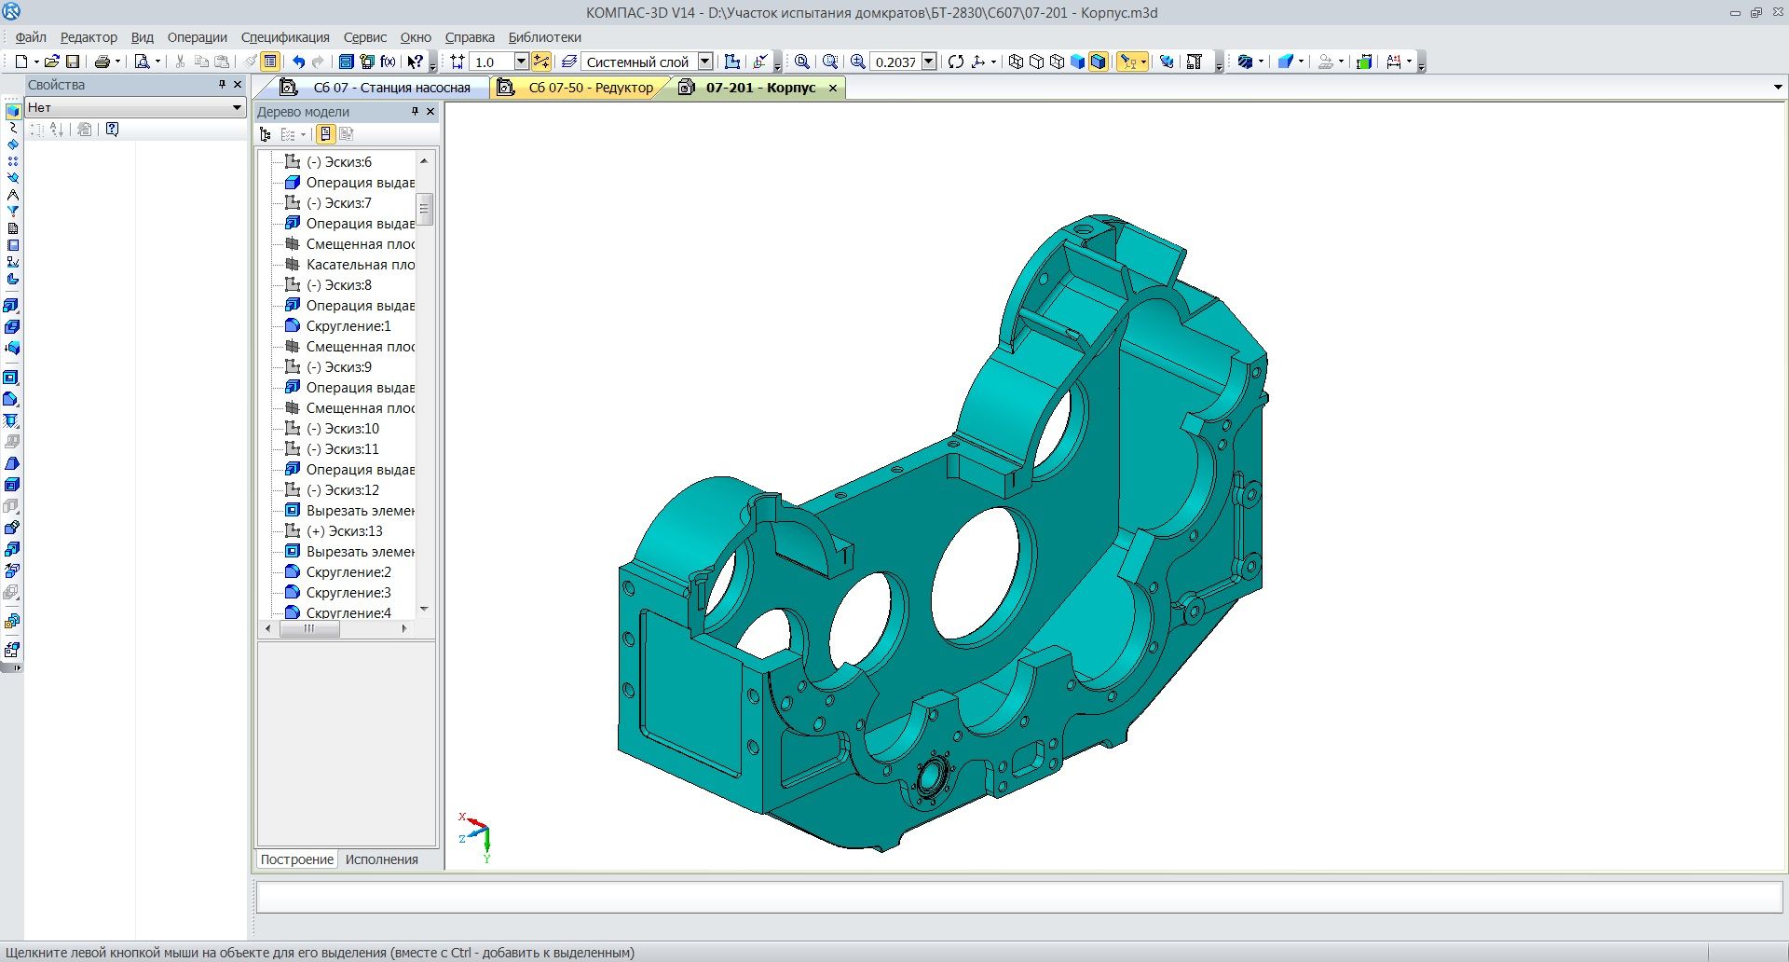Open the variables f(x) panel
This screenshot has width=1789, height=962.
(x=388, y=62)
